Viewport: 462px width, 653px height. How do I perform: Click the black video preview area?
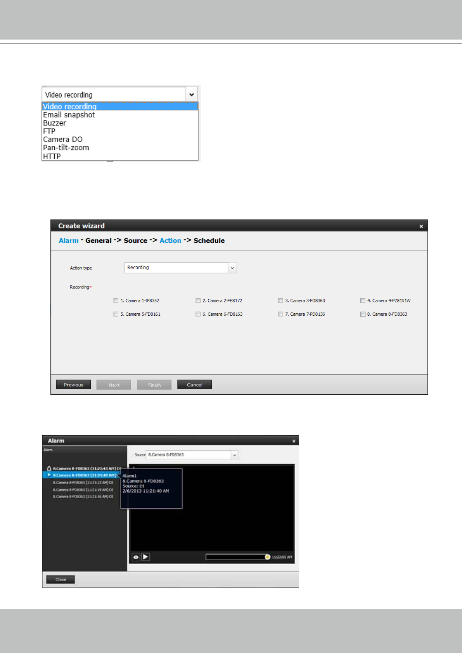(x=212, y=508)
